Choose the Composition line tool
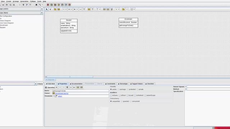This screenshot has height=129, width=230. (75, 9)
